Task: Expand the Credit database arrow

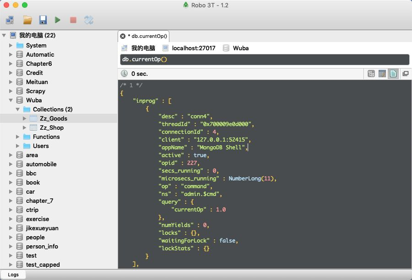Action: click(x=11, y=73)
